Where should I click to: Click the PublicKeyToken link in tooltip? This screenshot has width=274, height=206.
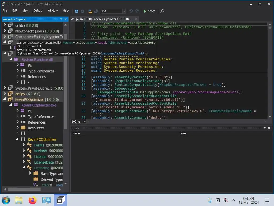tap(118, 43)
